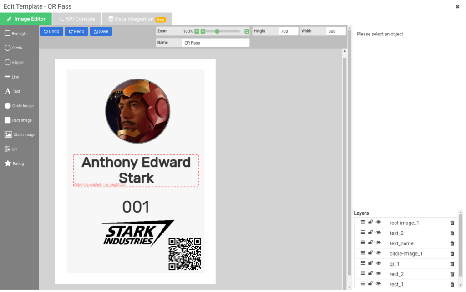Hide the rect_1 layer
Viewport: 466px width, 292px height.
point(378,283)
